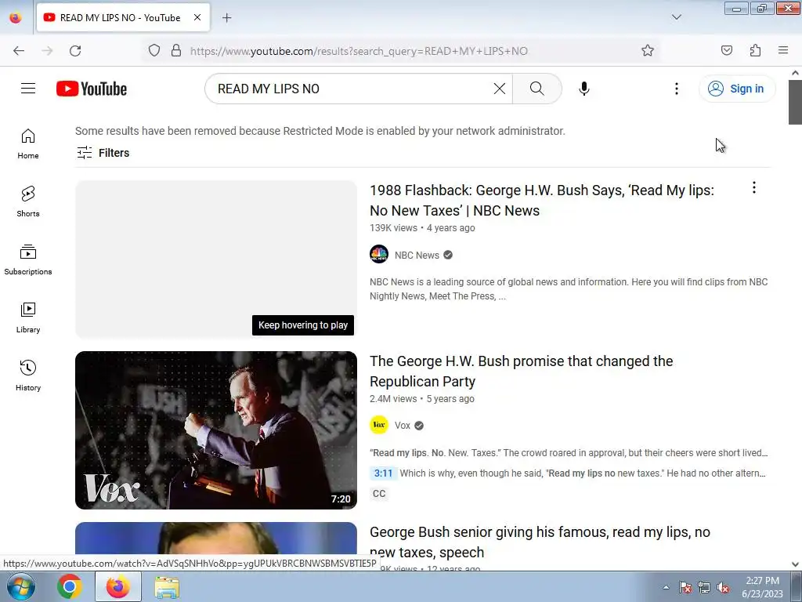802x602 pixels.
Task: Expand the list all tabs chevron
Action: (x=676, y=17)
